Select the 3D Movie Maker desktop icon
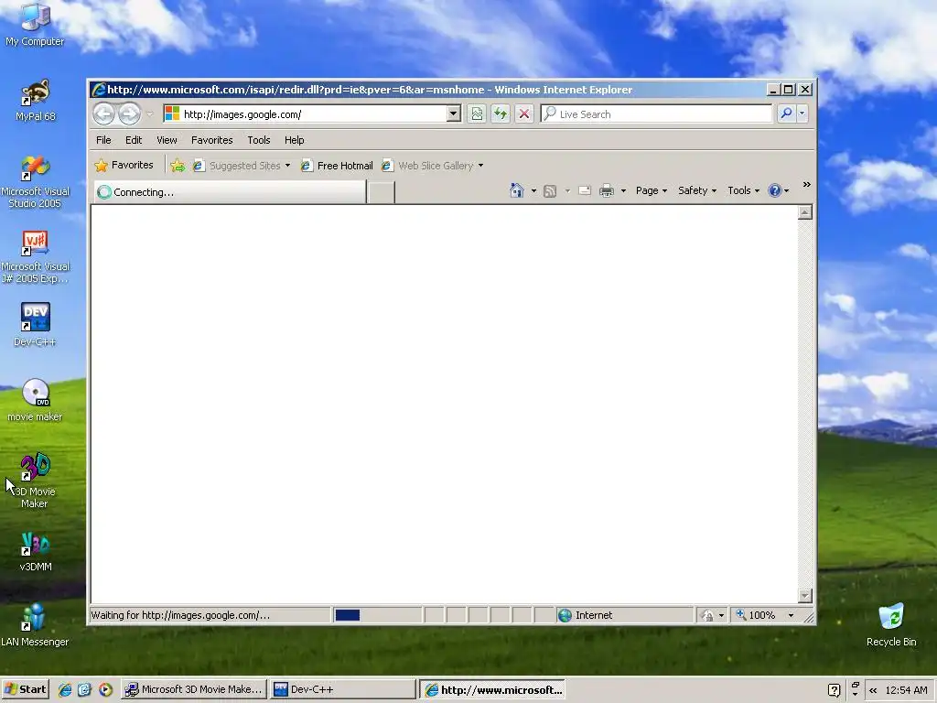Image resolution: width=937 pixels, height=703 pixels. click(x=35, y=481)
